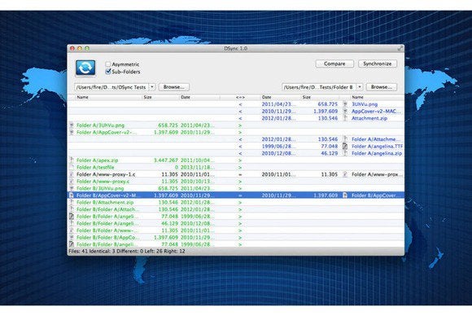Click zip icon beside Folder B/Attachment.zip
The height and width of the screenshot is (316, 472).
point(72,203)
